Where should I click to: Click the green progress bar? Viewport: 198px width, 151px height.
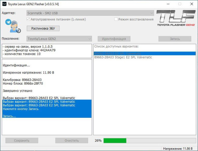pyautogui.click(x=150, y=141)
